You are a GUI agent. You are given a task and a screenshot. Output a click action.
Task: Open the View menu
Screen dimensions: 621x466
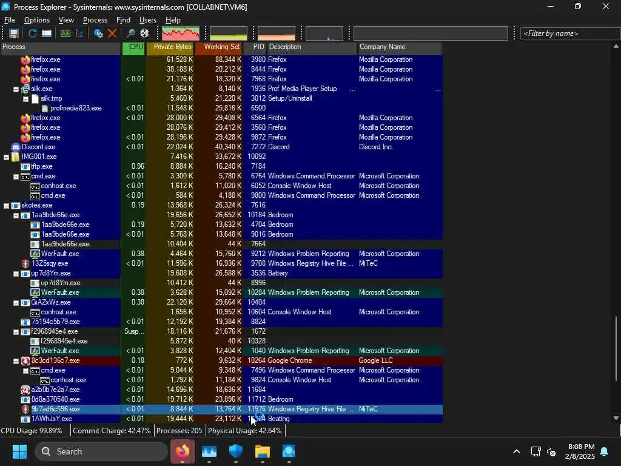click(x=66, y=20)
